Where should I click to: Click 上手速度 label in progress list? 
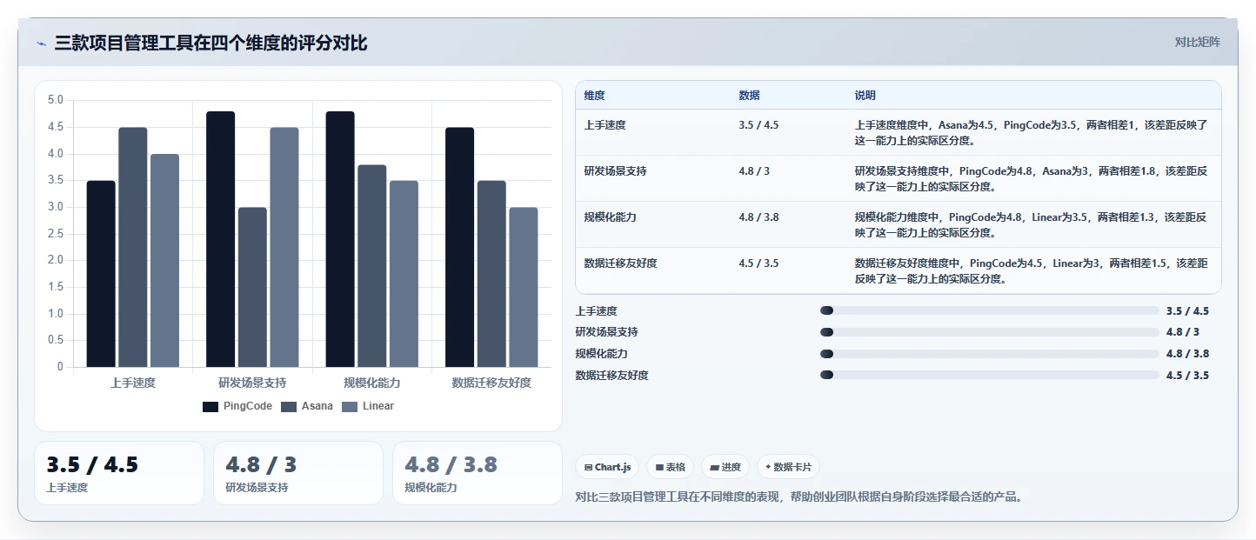coord(597,310)
